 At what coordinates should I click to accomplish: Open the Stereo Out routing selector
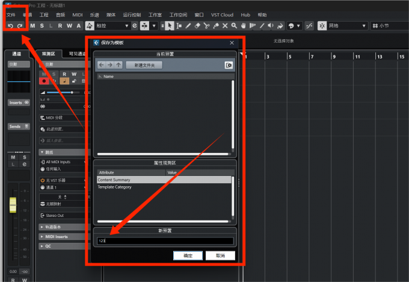click(63, 215)
